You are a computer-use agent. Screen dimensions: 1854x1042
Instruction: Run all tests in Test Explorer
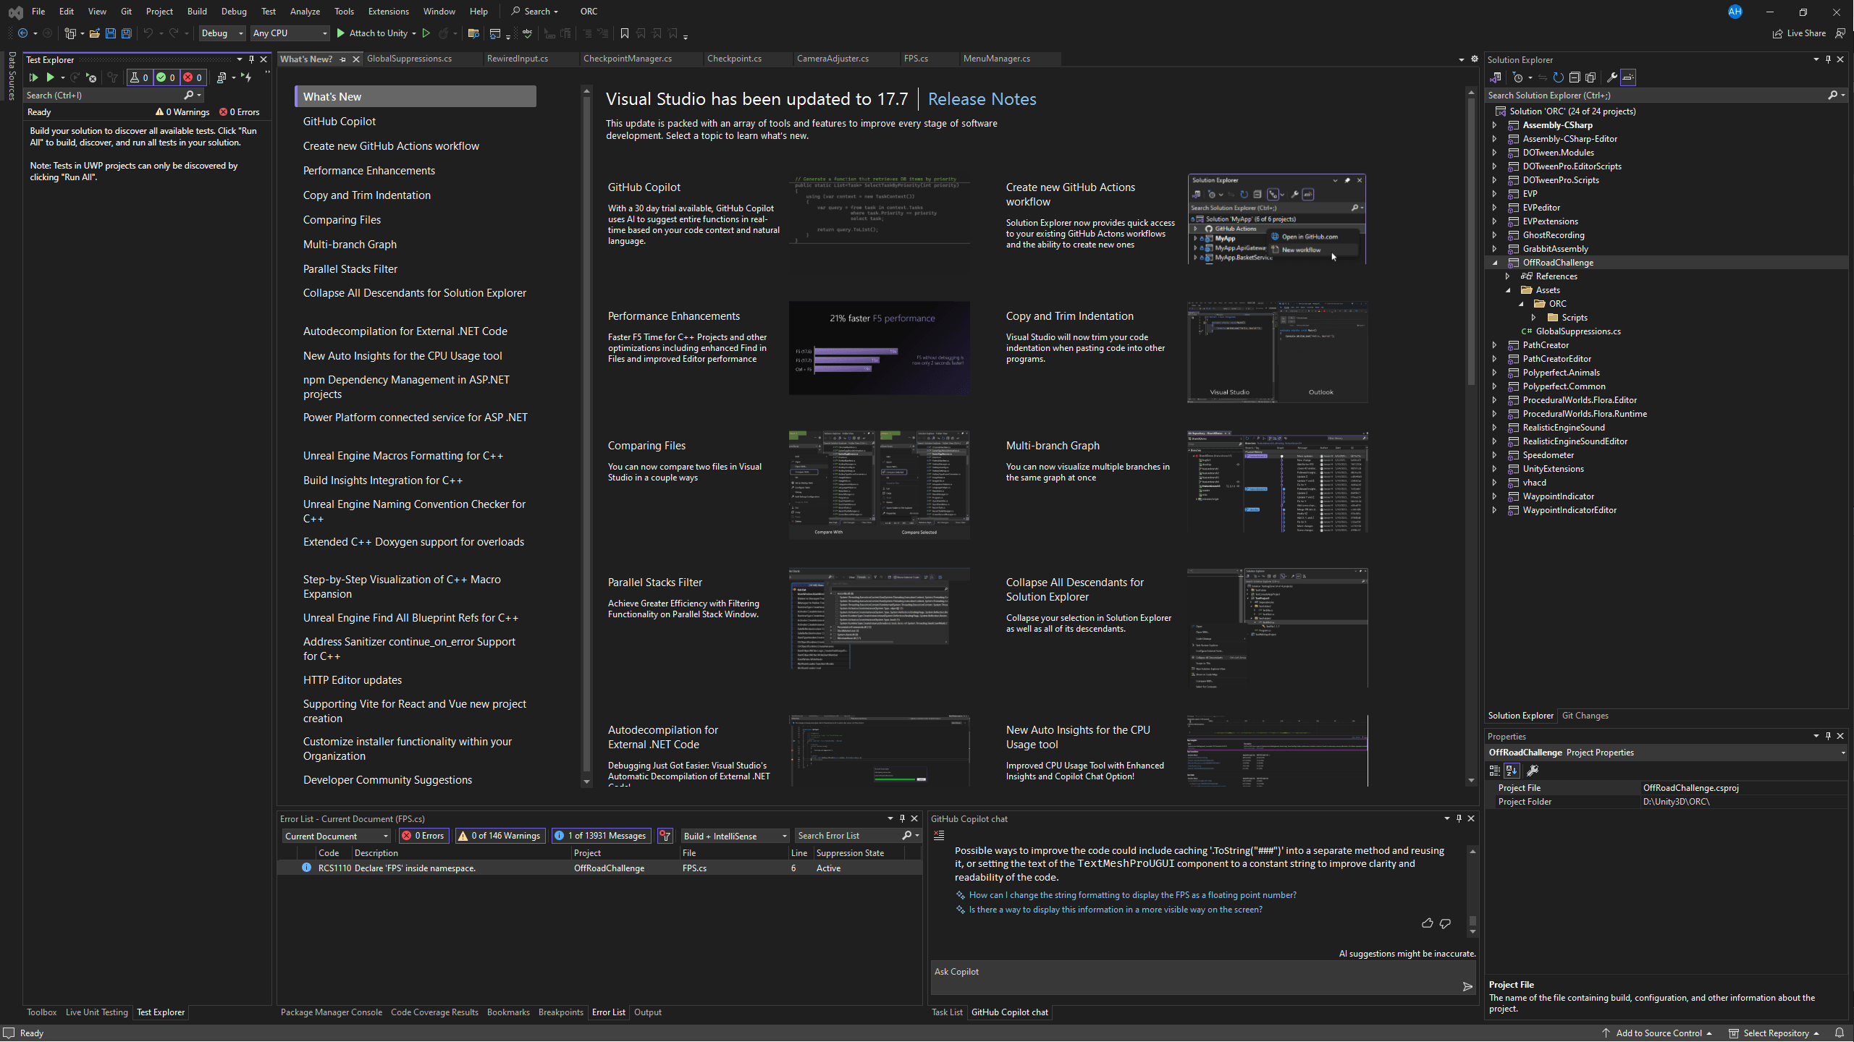point(33,77)
